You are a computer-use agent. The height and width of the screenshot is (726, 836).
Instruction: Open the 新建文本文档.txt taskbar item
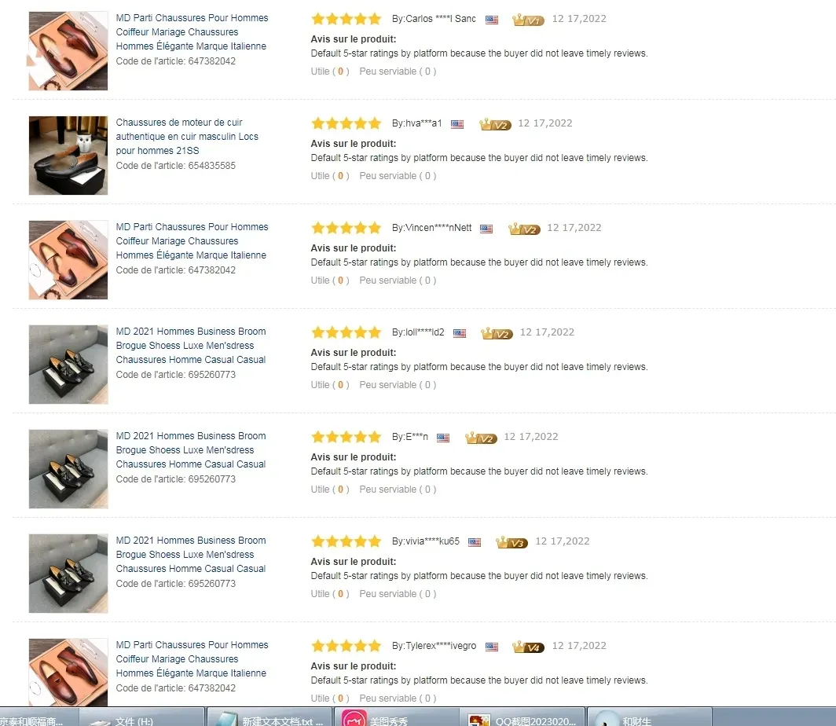[269, 717]
